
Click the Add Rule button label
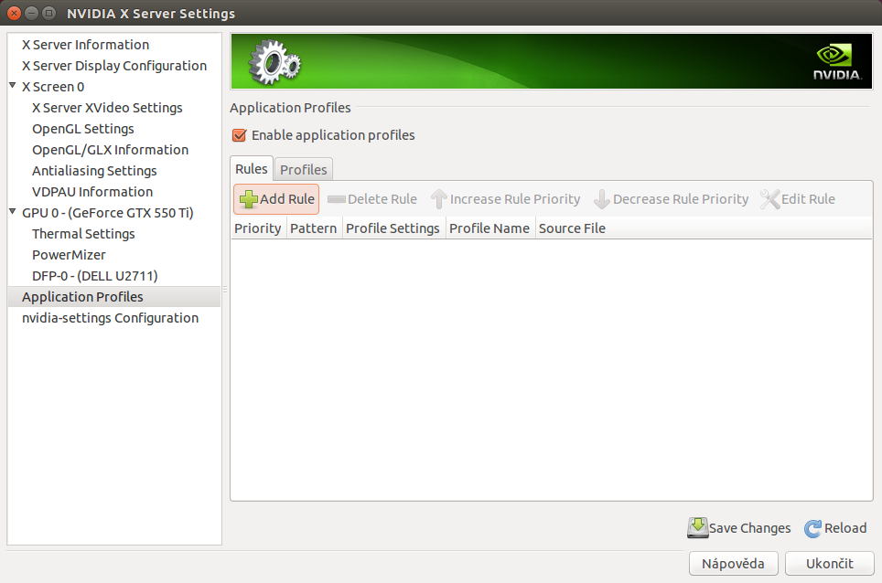click(287, 199)
